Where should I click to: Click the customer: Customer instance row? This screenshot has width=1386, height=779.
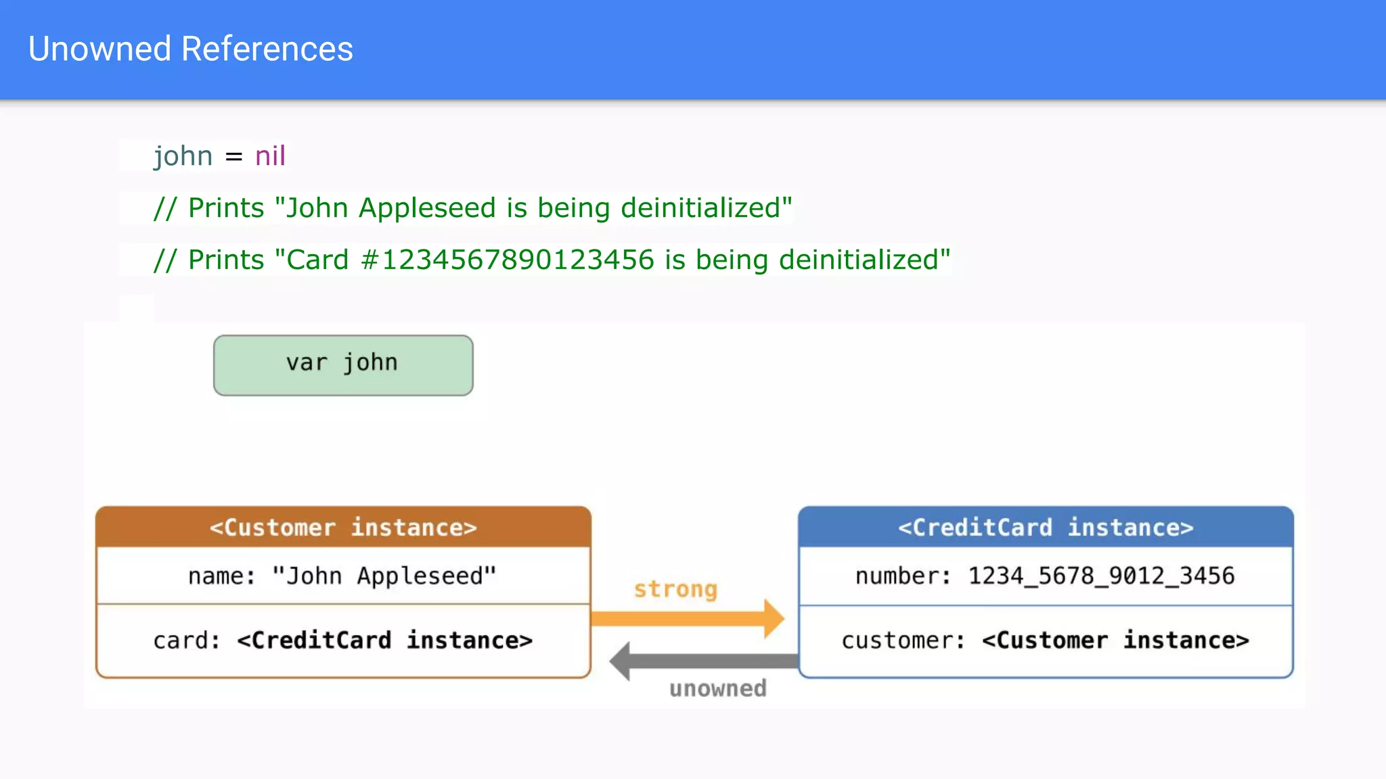[1046, 640]
